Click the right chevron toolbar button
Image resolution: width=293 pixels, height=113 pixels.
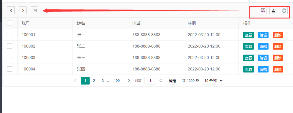pyautogui.click(x=23, y=11)
